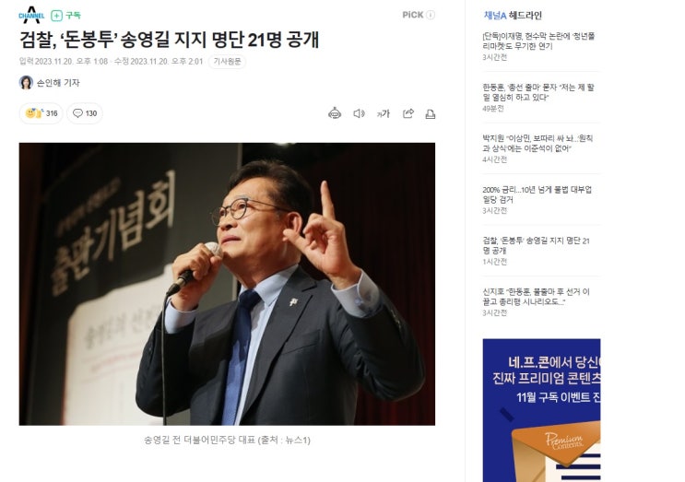
Task: Open the comments bubble showing 130
Action: pyautogui.click(x=85, y=113)
